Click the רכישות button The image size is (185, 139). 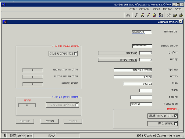(x=73, y=121)
